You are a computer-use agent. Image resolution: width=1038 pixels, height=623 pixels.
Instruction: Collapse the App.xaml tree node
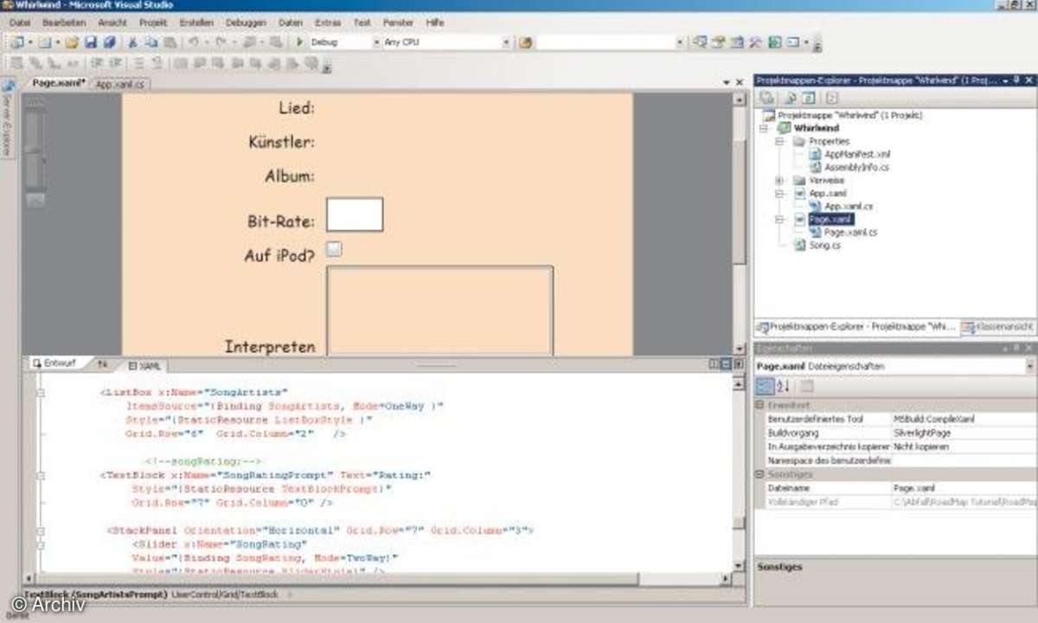pos(778,193)
